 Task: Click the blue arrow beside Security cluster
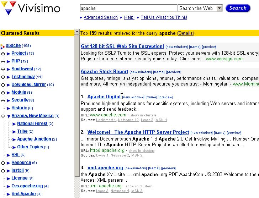point(9,100)
